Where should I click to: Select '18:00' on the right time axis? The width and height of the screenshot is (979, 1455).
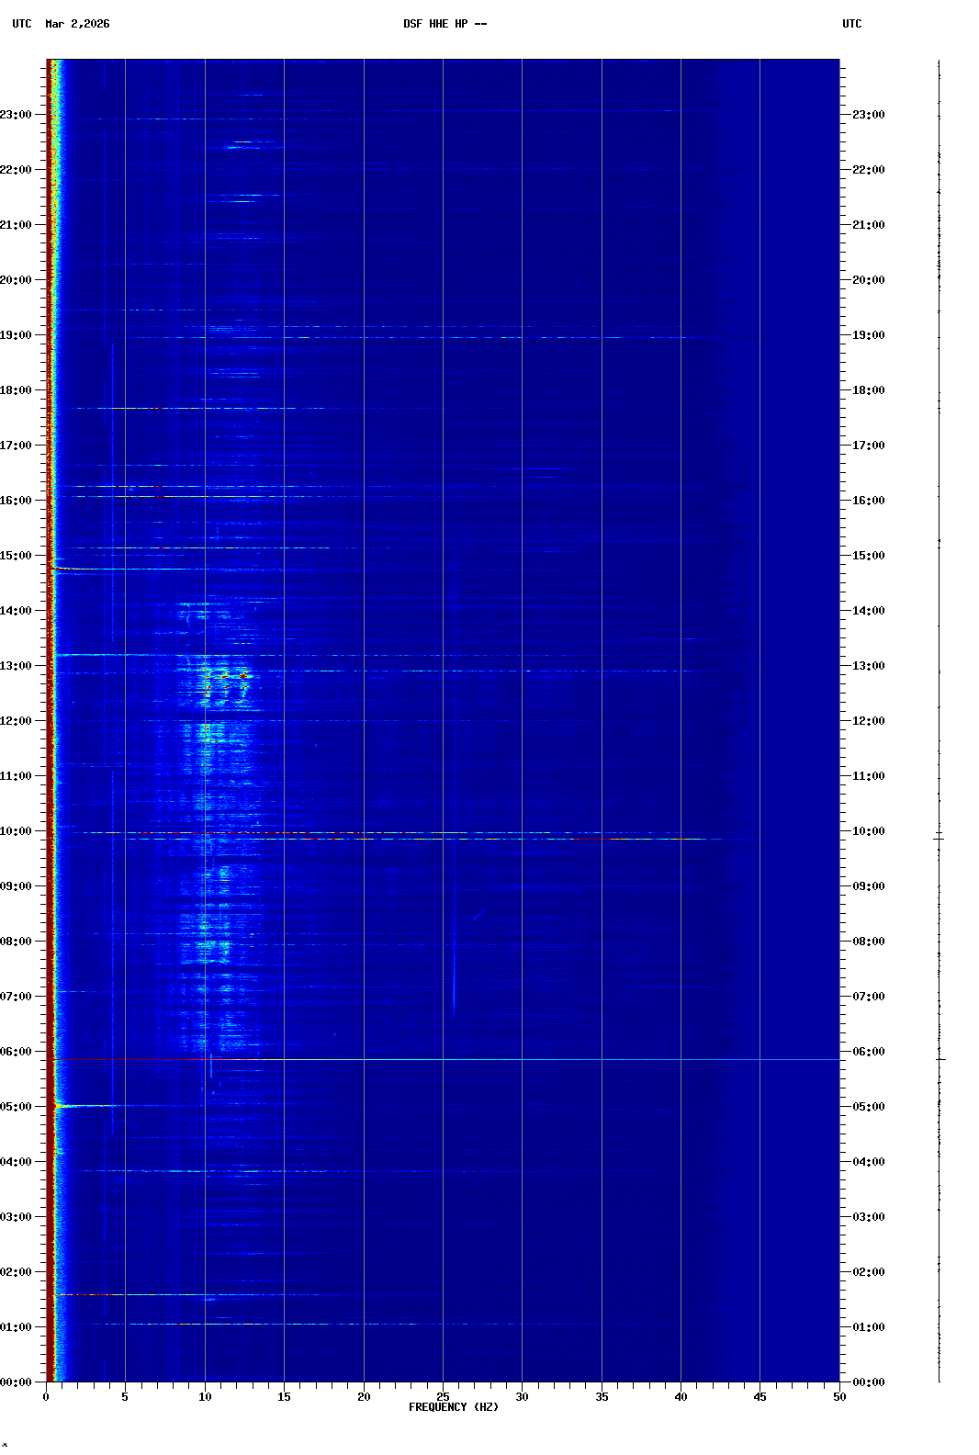tap(869, 390)
